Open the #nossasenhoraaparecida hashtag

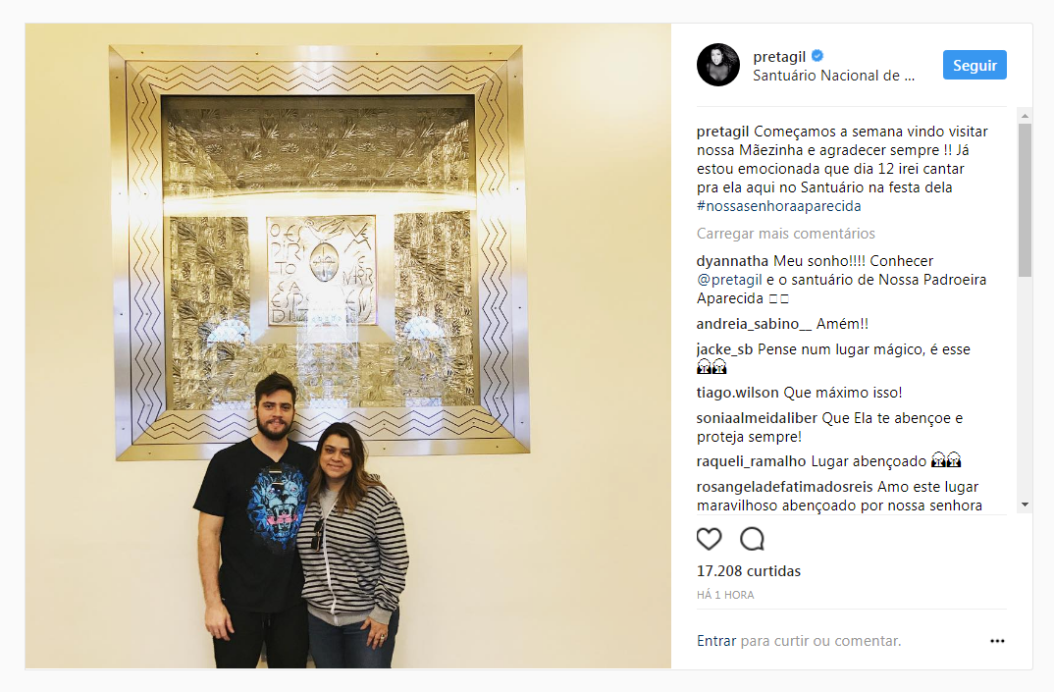(779, 206)
